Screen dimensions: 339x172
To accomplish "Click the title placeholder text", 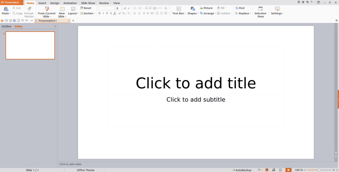I will coord(196,83).
